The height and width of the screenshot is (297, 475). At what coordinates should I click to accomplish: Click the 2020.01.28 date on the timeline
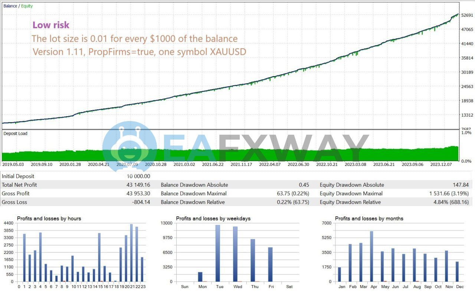pyautogui.click(x=70, y=164)
